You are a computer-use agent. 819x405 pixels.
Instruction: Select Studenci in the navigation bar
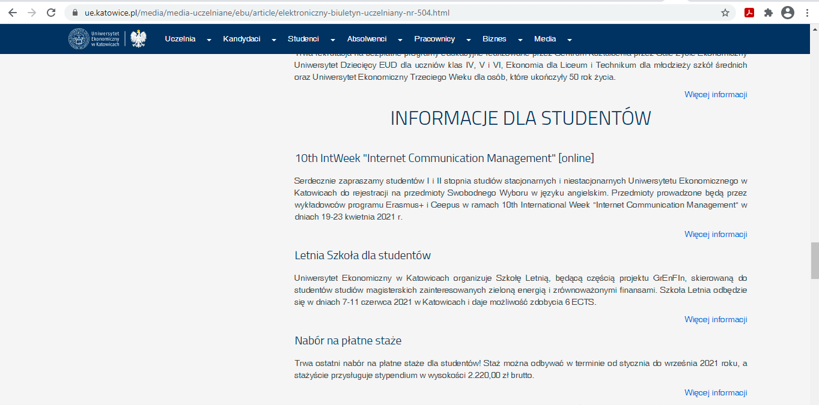pos(303,39)
